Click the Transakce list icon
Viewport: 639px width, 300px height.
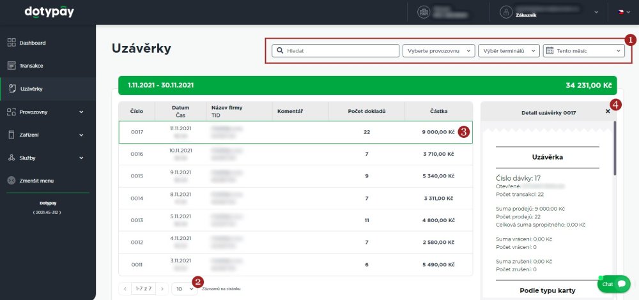(12, 66)
